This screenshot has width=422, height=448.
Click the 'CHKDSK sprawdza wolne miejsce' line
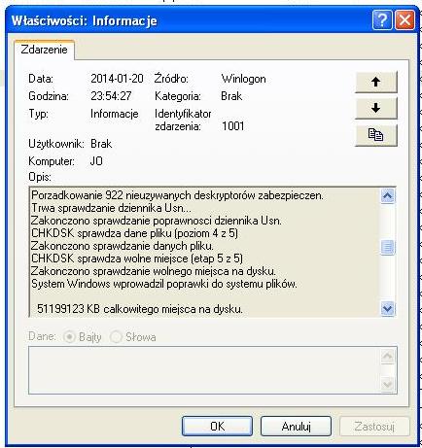click(x=137, y=258)
